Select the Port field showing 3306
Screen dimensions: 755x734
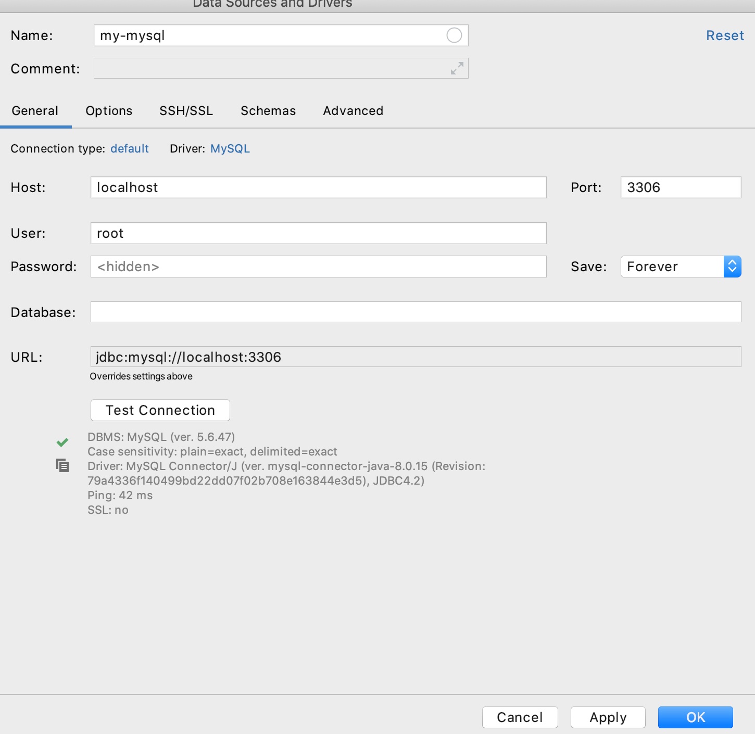pyautogui.click(x=681, y=187)
